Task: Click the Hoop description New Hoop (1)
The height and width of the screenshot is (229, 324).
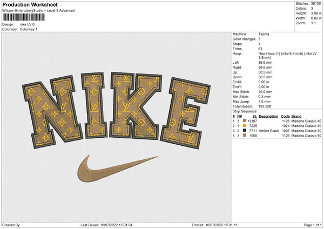Action: click(287, 56)
